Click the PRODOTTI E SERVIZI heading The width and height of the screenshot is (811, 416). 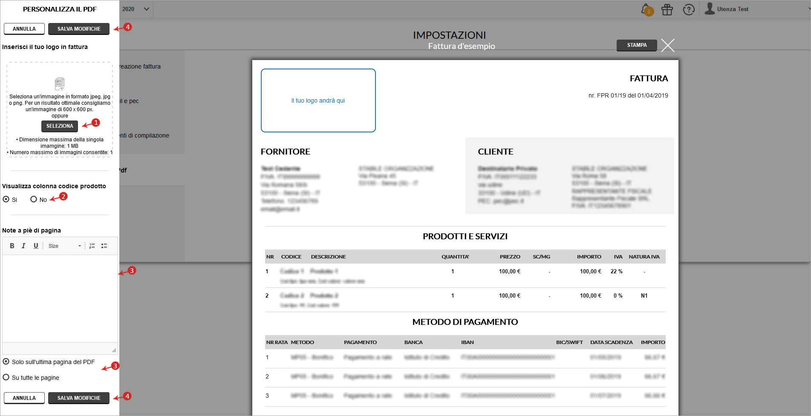(x=465, y=236)
